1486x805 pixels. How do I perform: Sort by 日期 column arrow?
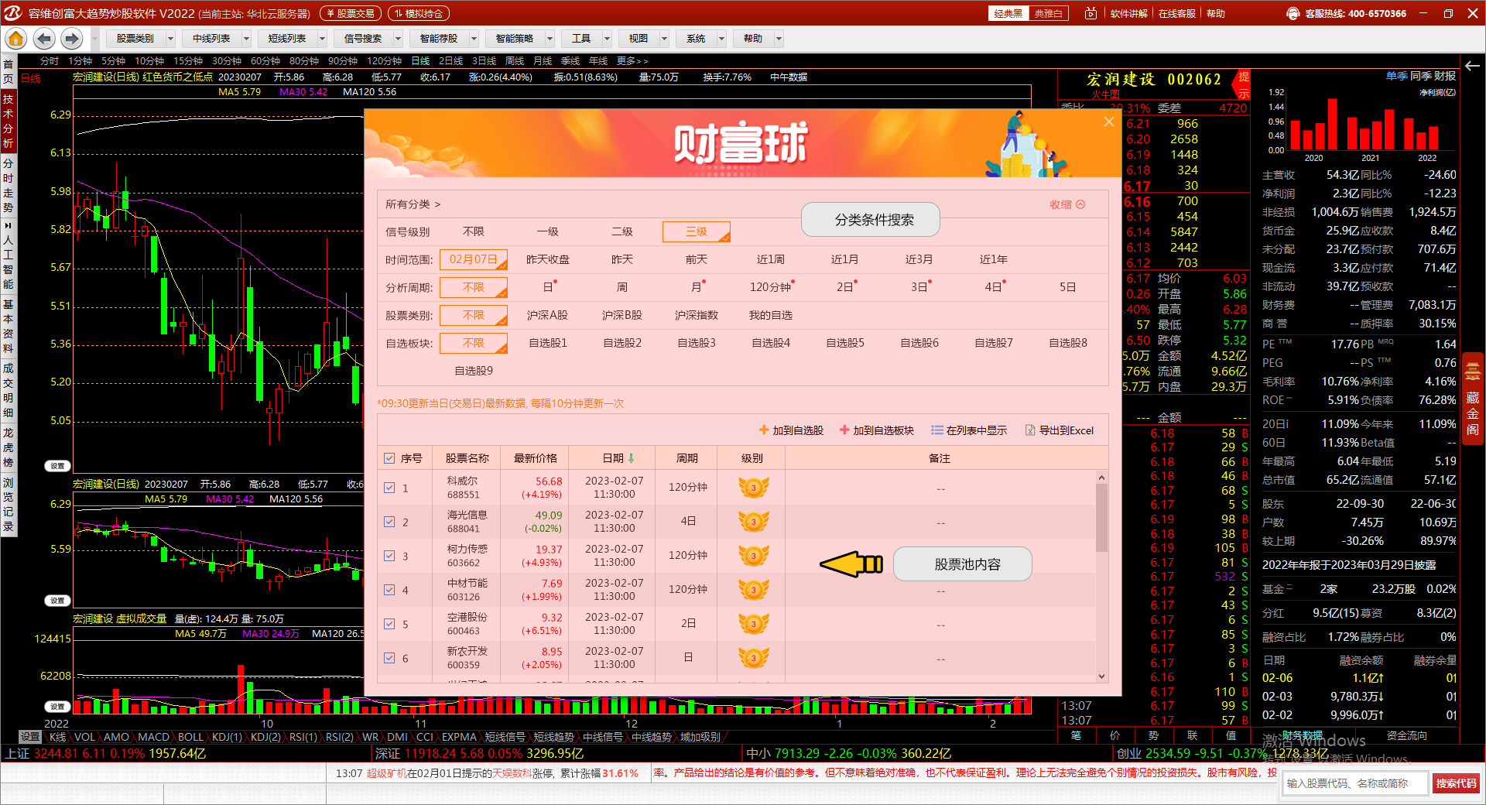pyautogui.click(x=631, y=458)
